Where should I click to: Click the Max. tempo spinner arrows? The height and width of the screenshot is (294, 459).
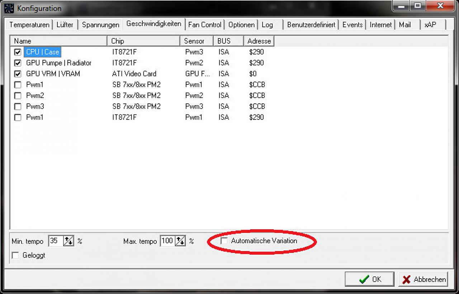click(x=180, y=241)
